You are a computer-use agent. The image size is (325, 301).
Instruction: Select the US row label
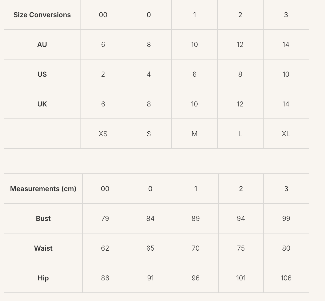point(42,74)
